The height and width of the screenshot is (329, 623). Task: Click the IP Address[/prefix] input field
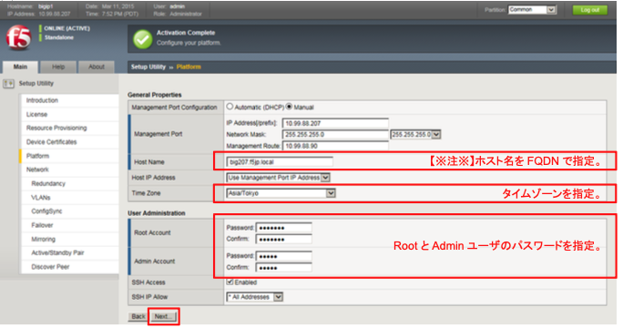click(335, 123)
